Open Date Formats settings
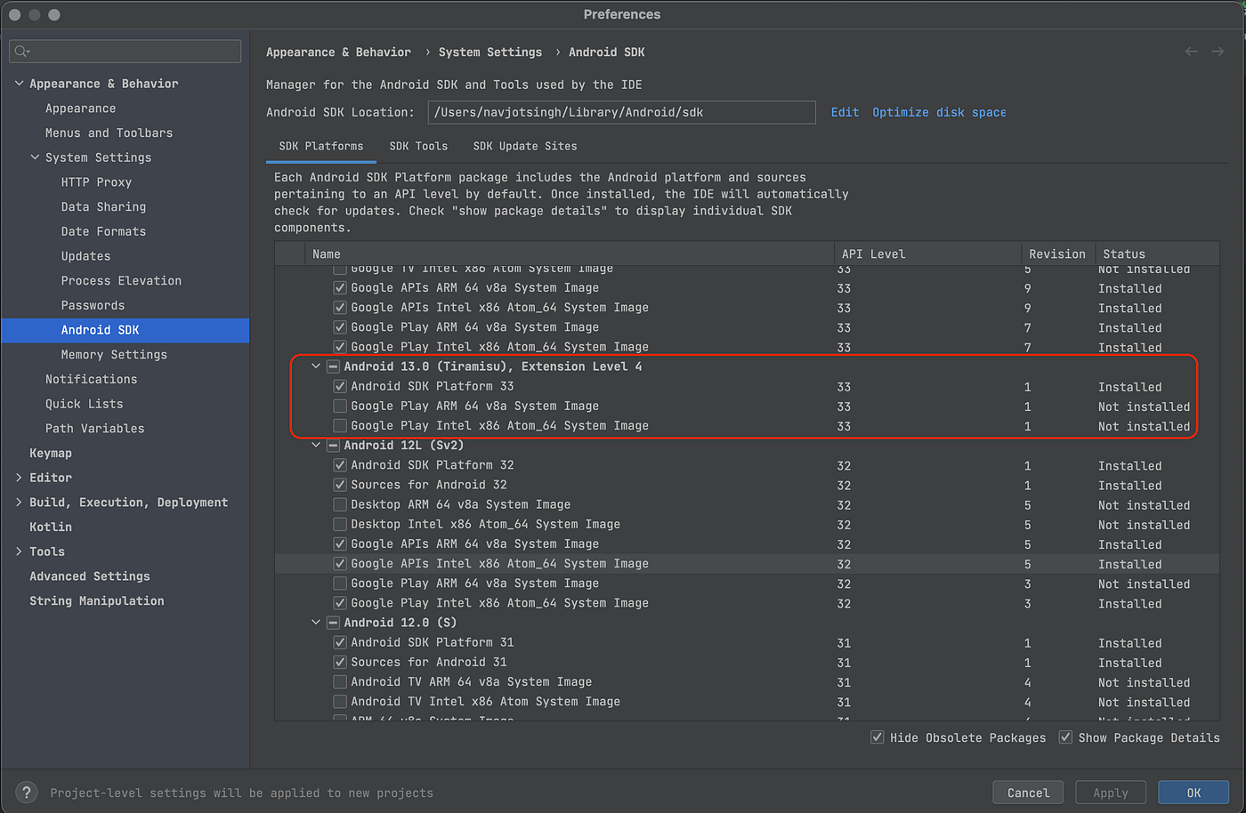Image resolution: width=1246 pixels, height=813 pixels. (103, 231)
